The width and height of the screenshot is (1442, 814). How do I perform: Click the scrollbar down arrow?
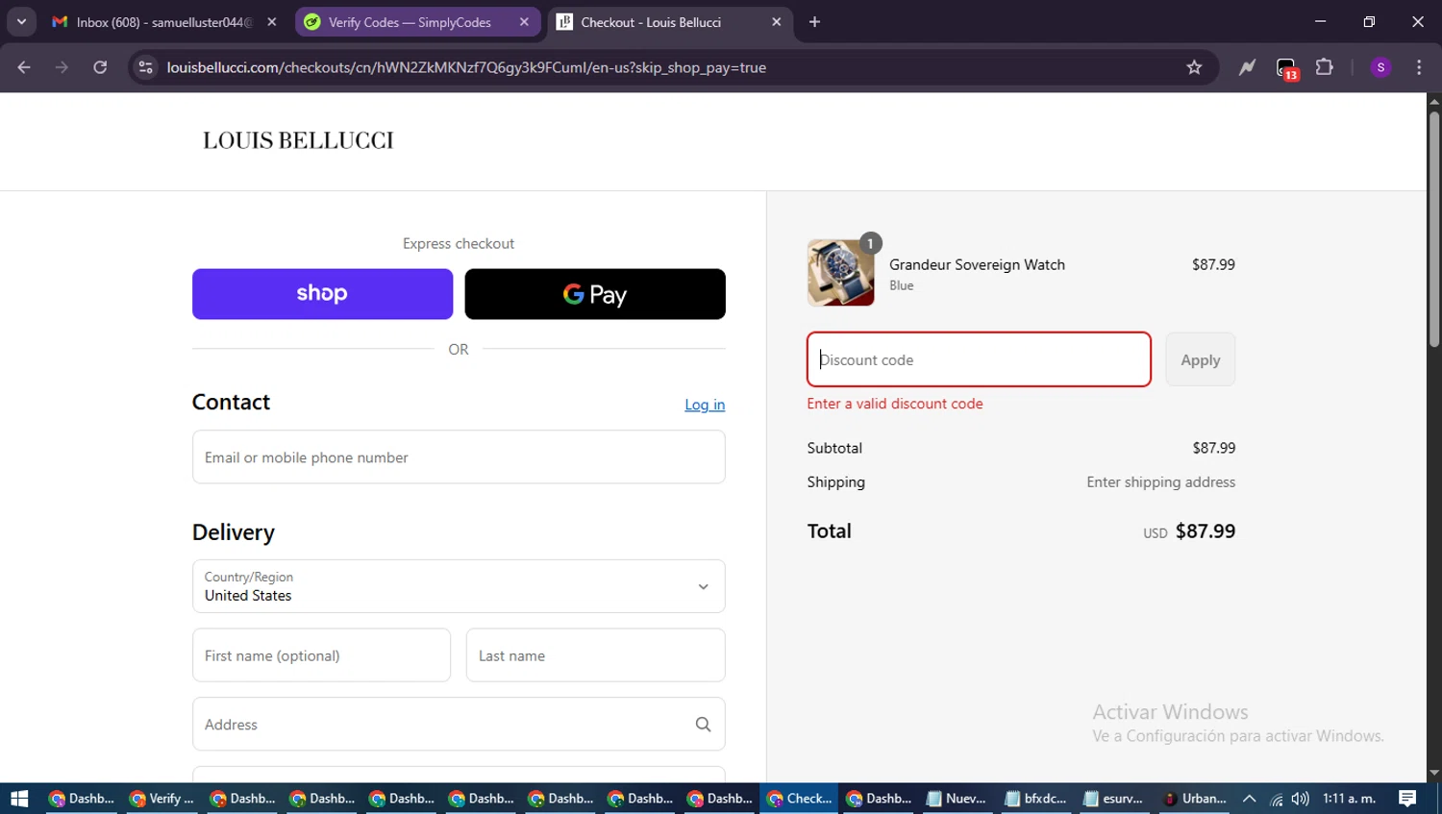1433,773
